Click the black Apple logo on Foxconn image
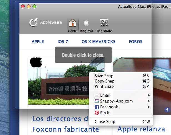The height and width of the screenshot is (135, 171). (x=36, y=62)
